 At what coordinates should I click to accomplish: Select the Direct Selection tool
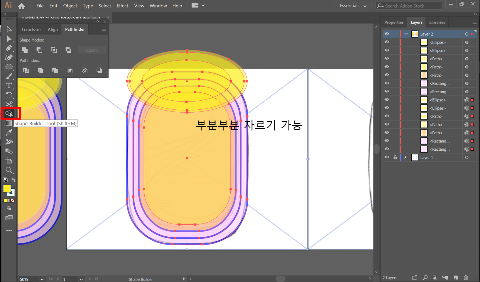pos(9,39)
